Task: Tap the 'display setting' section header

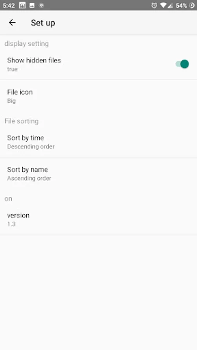Action: click(26, 44)
